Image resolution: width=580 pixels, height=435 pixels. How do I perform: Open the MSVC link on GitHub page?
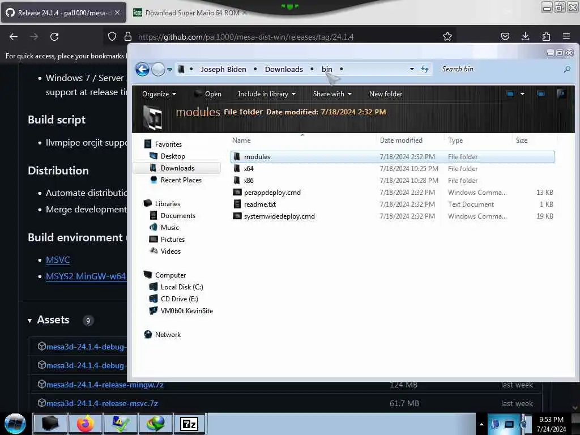click(58, 259)
